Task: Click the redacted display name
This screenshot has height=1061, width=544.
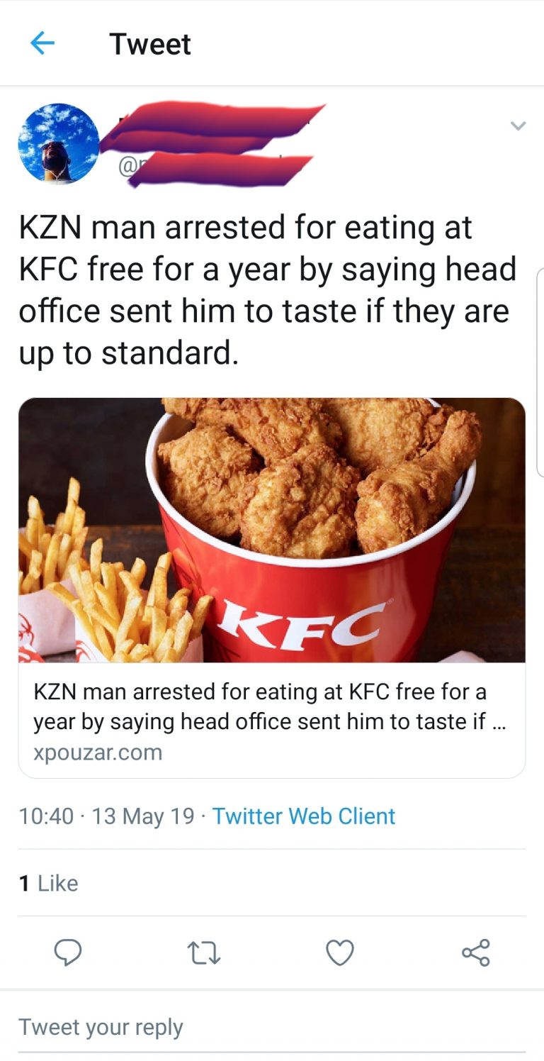Action: click(212, 122)
